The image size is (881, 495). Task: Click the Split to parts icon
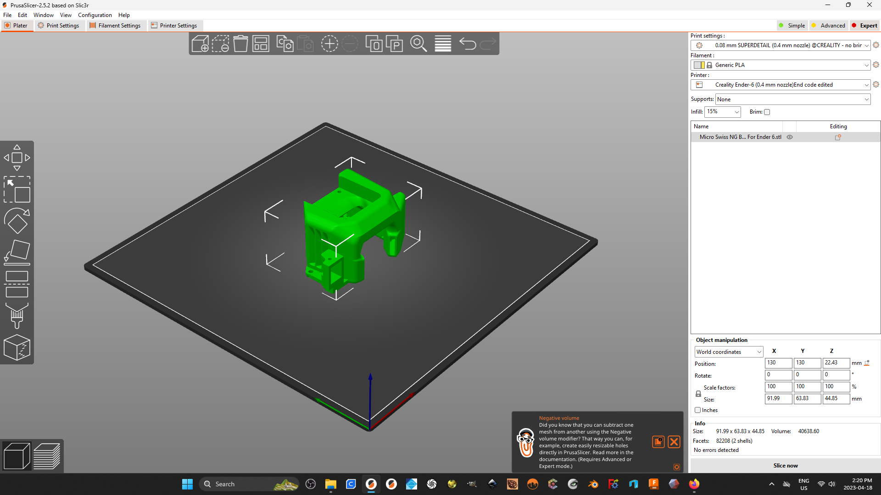394,44
